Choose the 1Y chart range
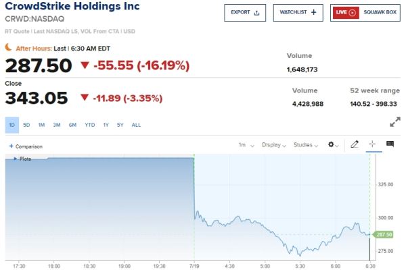The width and height of the screenshot is (406, 278). tap(106, 125)
